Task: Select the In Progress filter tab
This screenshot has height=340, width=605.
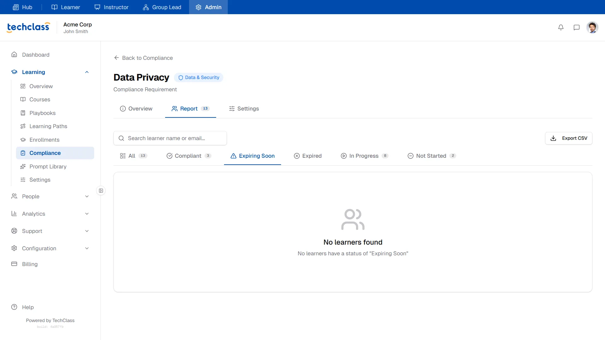Action: click(365, 156)
